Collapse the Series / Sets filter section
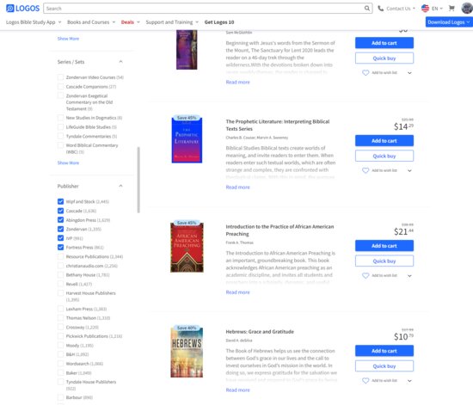This screenshot has width=473, height=405. tap(120, 62)
